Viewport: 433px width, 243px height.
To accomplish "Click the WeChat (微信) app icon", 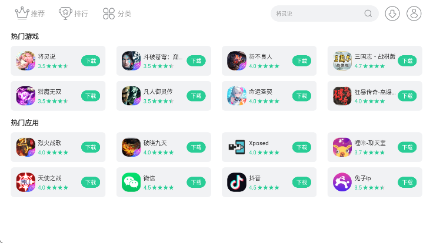I will tap(131, 182).
